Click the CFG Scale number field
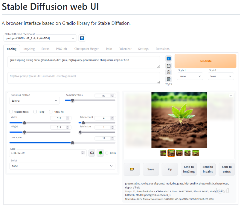The image size is (241, 206). (105, 138)
